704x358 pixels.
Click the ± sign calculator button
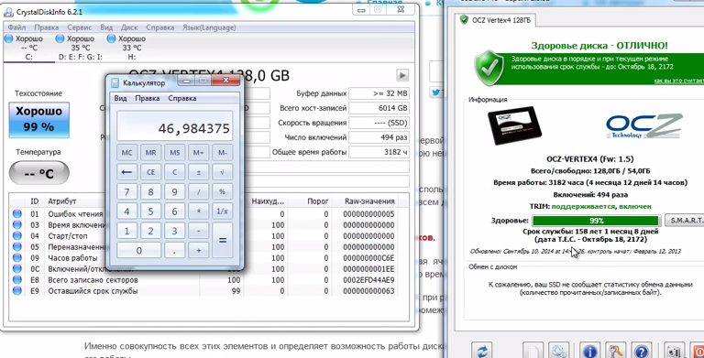(x=198, y=172)
